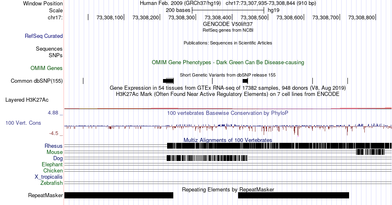Click the chr17:73,307,935-73,308,844 position text

[271, 3]
